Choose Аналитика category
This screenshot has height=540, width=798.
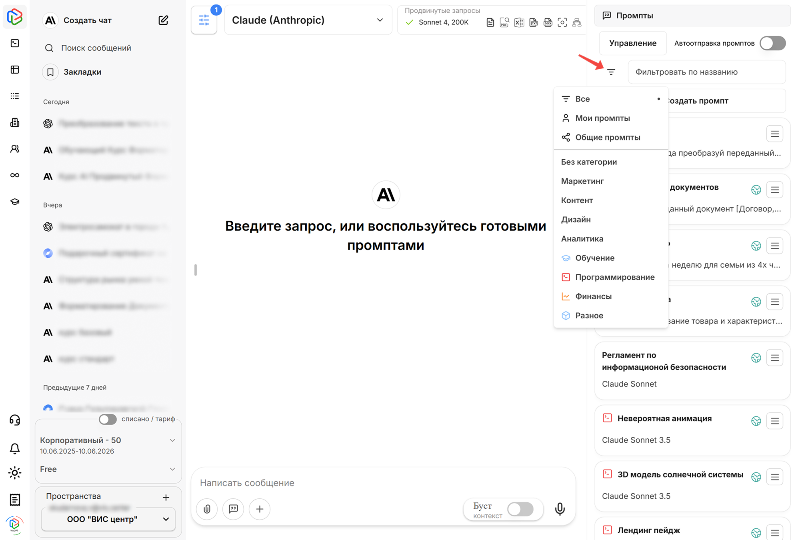611,239
